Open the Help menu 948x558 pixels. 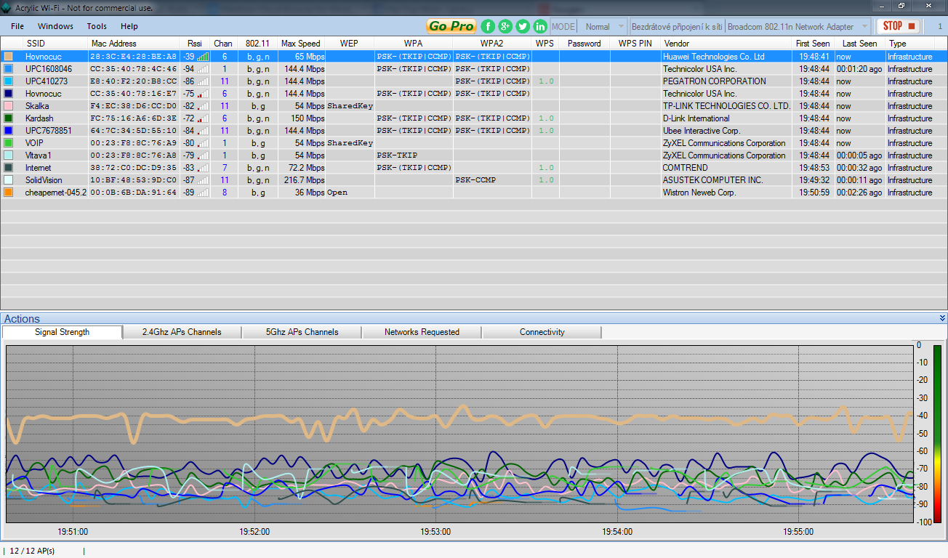pyautogui.click(x=129, y=26)
